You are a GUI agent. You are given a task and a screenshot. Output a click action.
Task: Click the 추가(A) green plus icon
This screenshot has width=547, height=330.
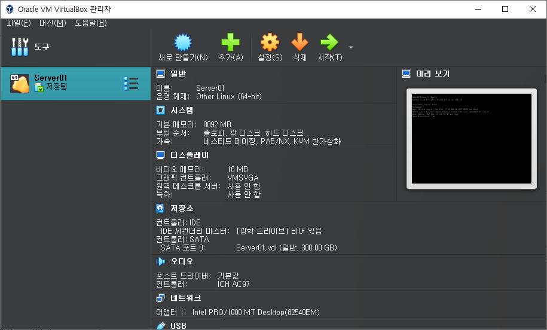pyautogui.click(x=230, y=42)
